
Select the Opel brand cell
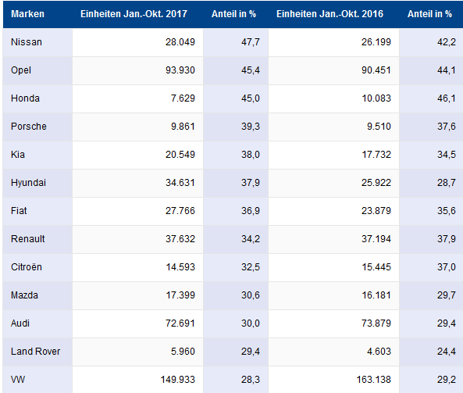point(37,70)
